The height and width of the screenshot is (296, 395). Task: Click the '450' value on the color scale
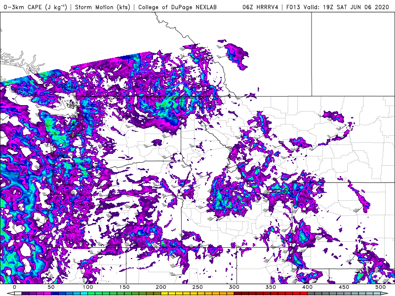[344, 287]
